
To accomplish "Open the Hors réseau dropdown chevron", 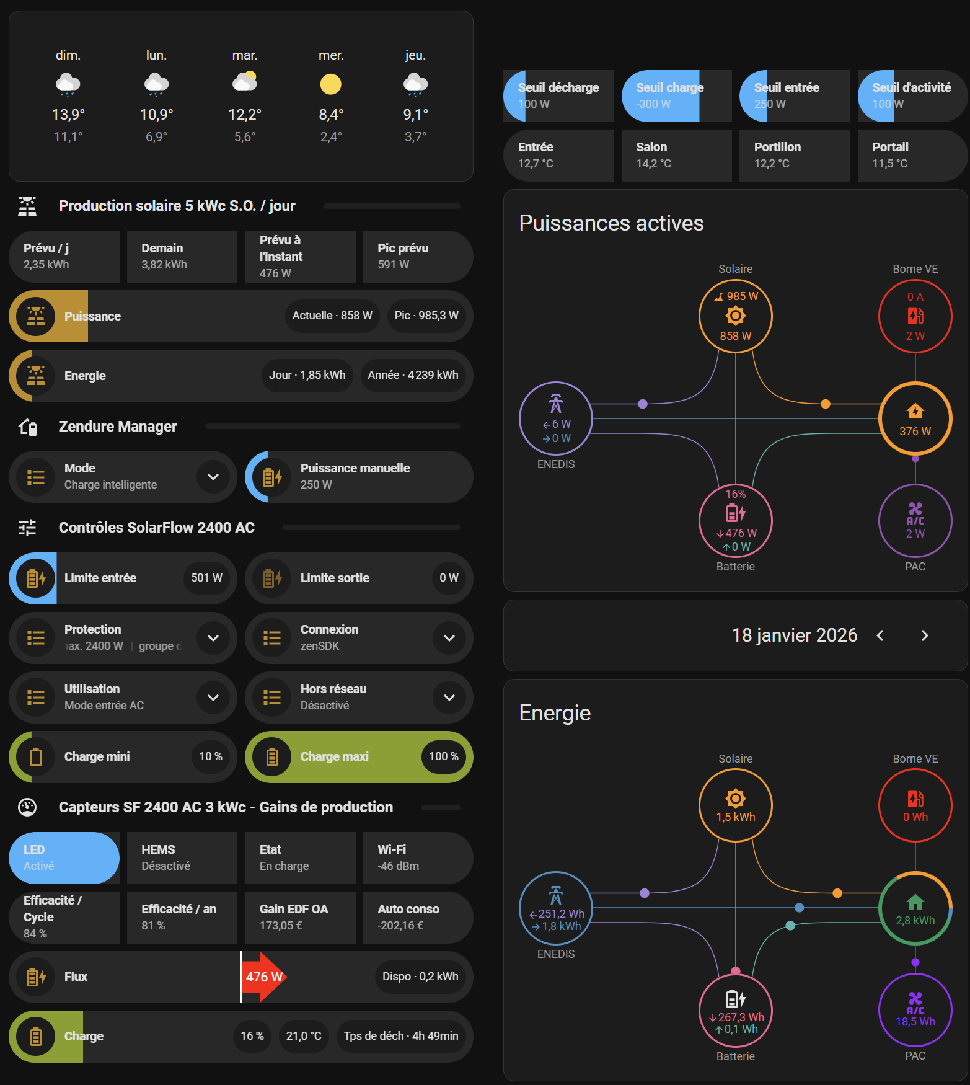I will click(449, 697).
